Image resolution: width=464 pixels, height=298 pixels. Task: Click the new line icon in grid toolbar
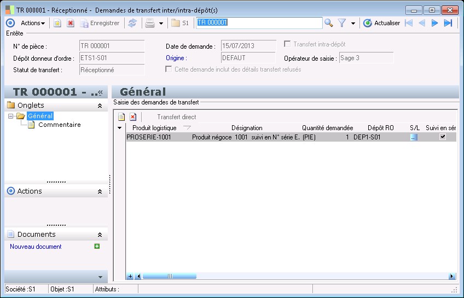121,117
